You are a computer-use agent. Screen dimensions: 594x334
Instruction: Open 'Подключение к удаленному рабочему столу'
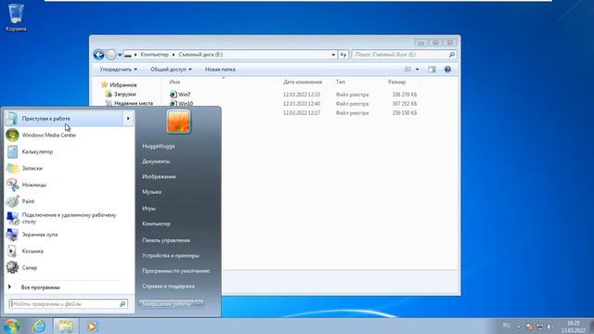point(69,218)
